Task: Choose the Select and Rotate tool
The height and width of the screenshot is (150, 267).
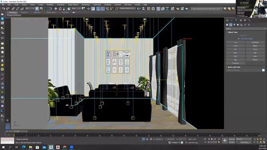Action: click(60, 9)
